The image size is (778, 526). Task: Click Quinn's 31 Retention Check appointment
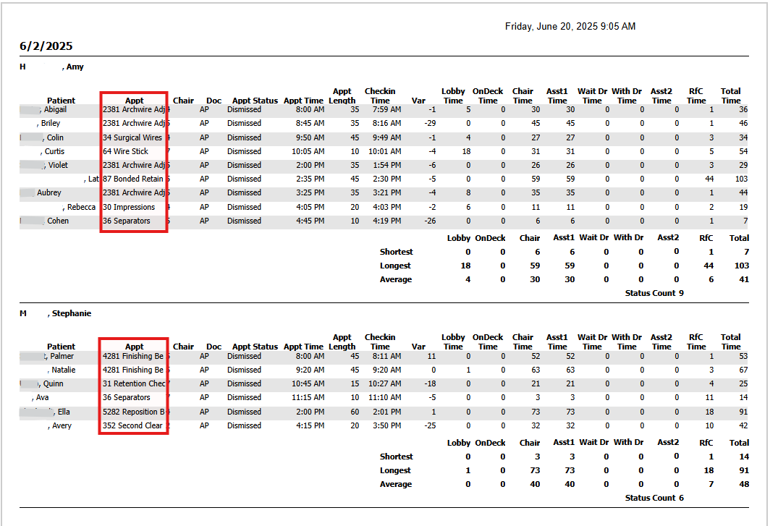pyautogui.click(x=134, y=383)
